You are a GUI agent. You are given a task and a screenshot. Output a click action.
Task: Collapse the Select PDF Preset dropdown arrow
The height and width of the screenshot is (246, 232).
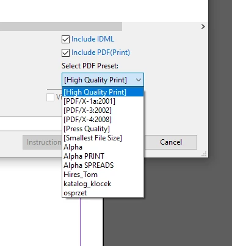[139, 80]
